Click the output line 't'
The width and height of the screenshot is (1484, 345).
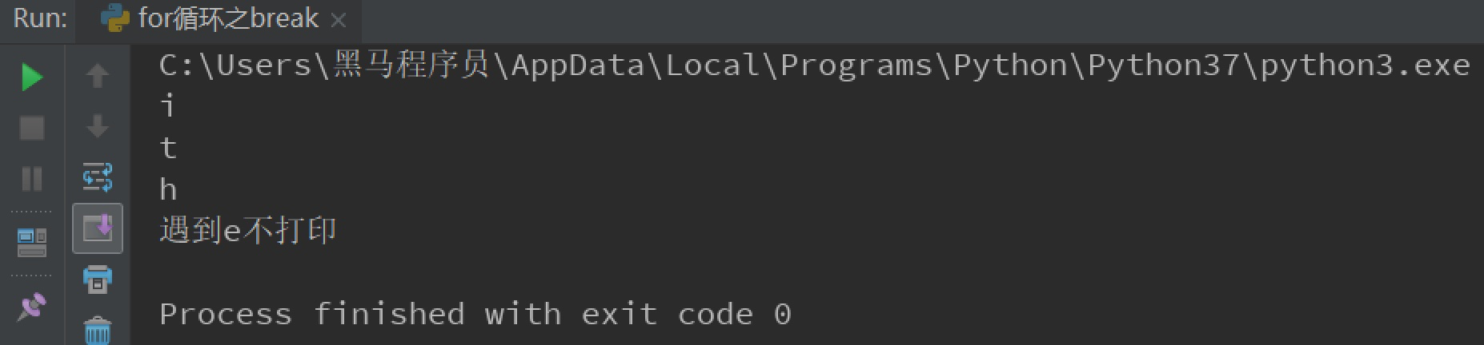167,148
